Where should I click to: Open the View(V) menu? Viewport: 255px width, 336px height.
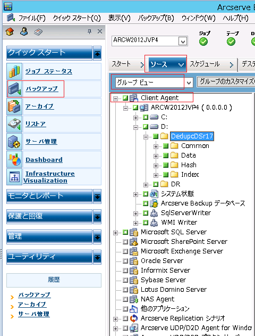click(120, 18)
